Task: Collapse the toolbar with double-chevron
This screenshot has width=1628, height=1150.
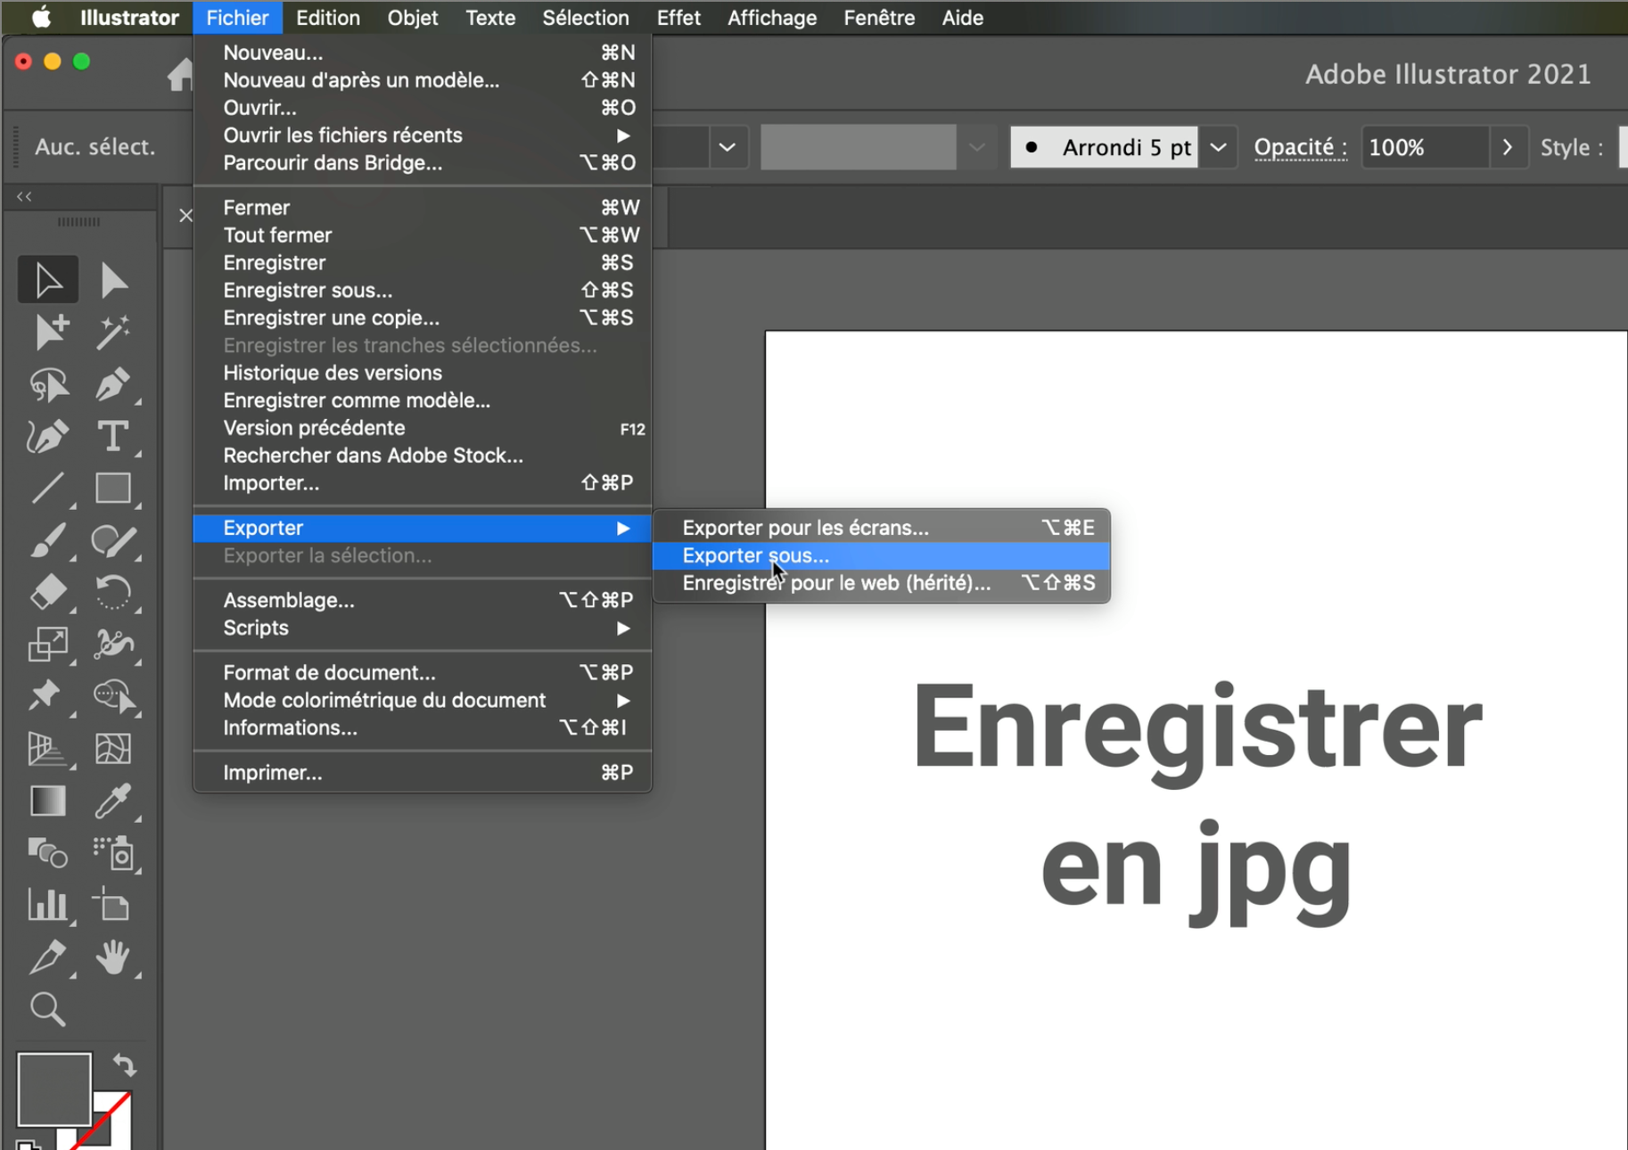Action: 24,196
